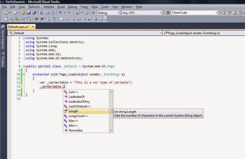Viewport: 245px width, 159px height.
Task: Click the Display Object Member List icon
Action: tap(6, 19)
